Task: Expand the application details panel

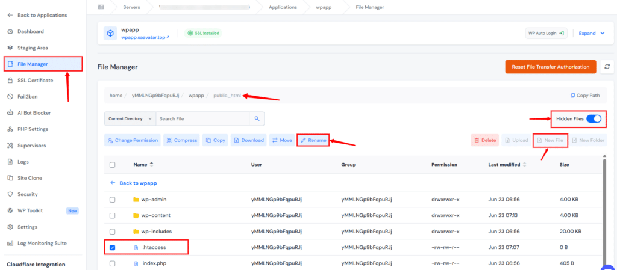Action: coord(592,33)
